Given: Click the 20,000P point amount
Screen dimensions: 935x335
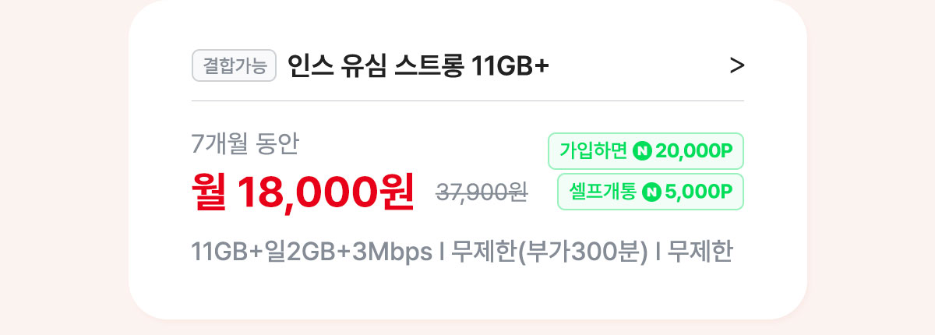Looking at the screenshot, I should (x=695, y=151).
